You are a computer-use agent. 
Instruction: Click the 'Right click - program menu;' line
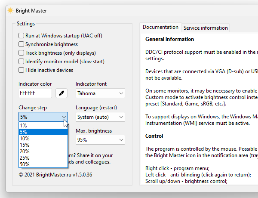click(x=177, y=168)
